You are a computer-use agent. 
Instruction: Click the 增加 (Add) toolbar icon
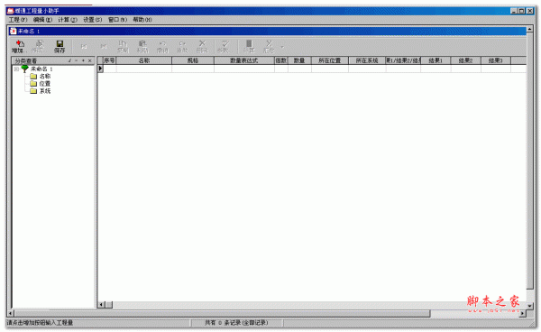[x=19, y=47]
